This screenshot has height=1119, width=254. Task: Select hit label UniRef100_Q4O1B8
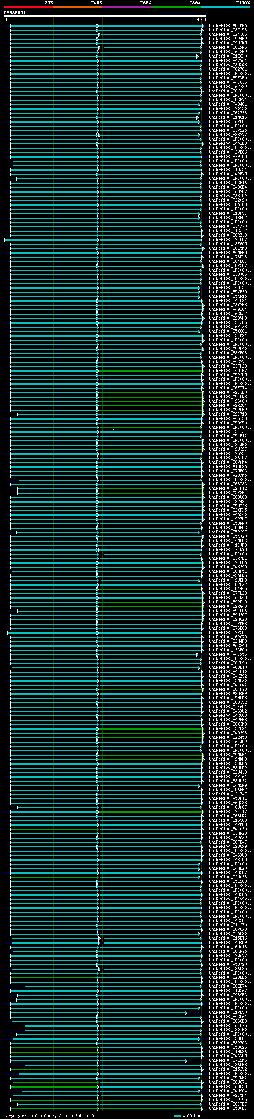[x=227, y=143]
